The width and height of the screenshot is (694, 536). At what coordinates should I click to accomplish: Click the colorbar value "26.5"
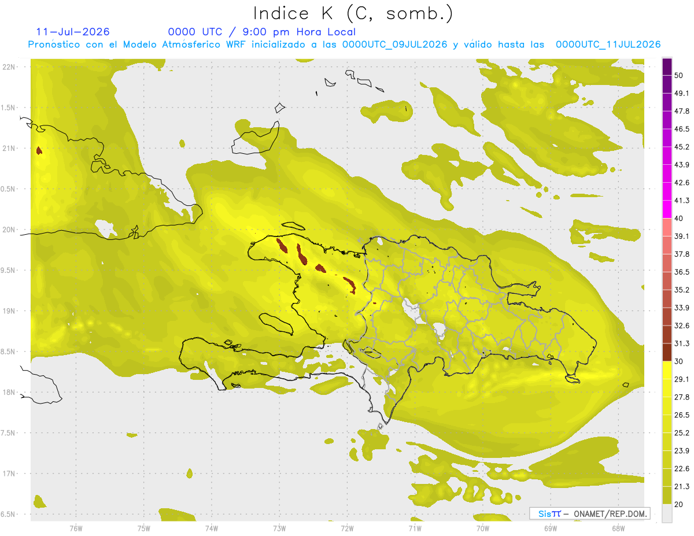682,415
